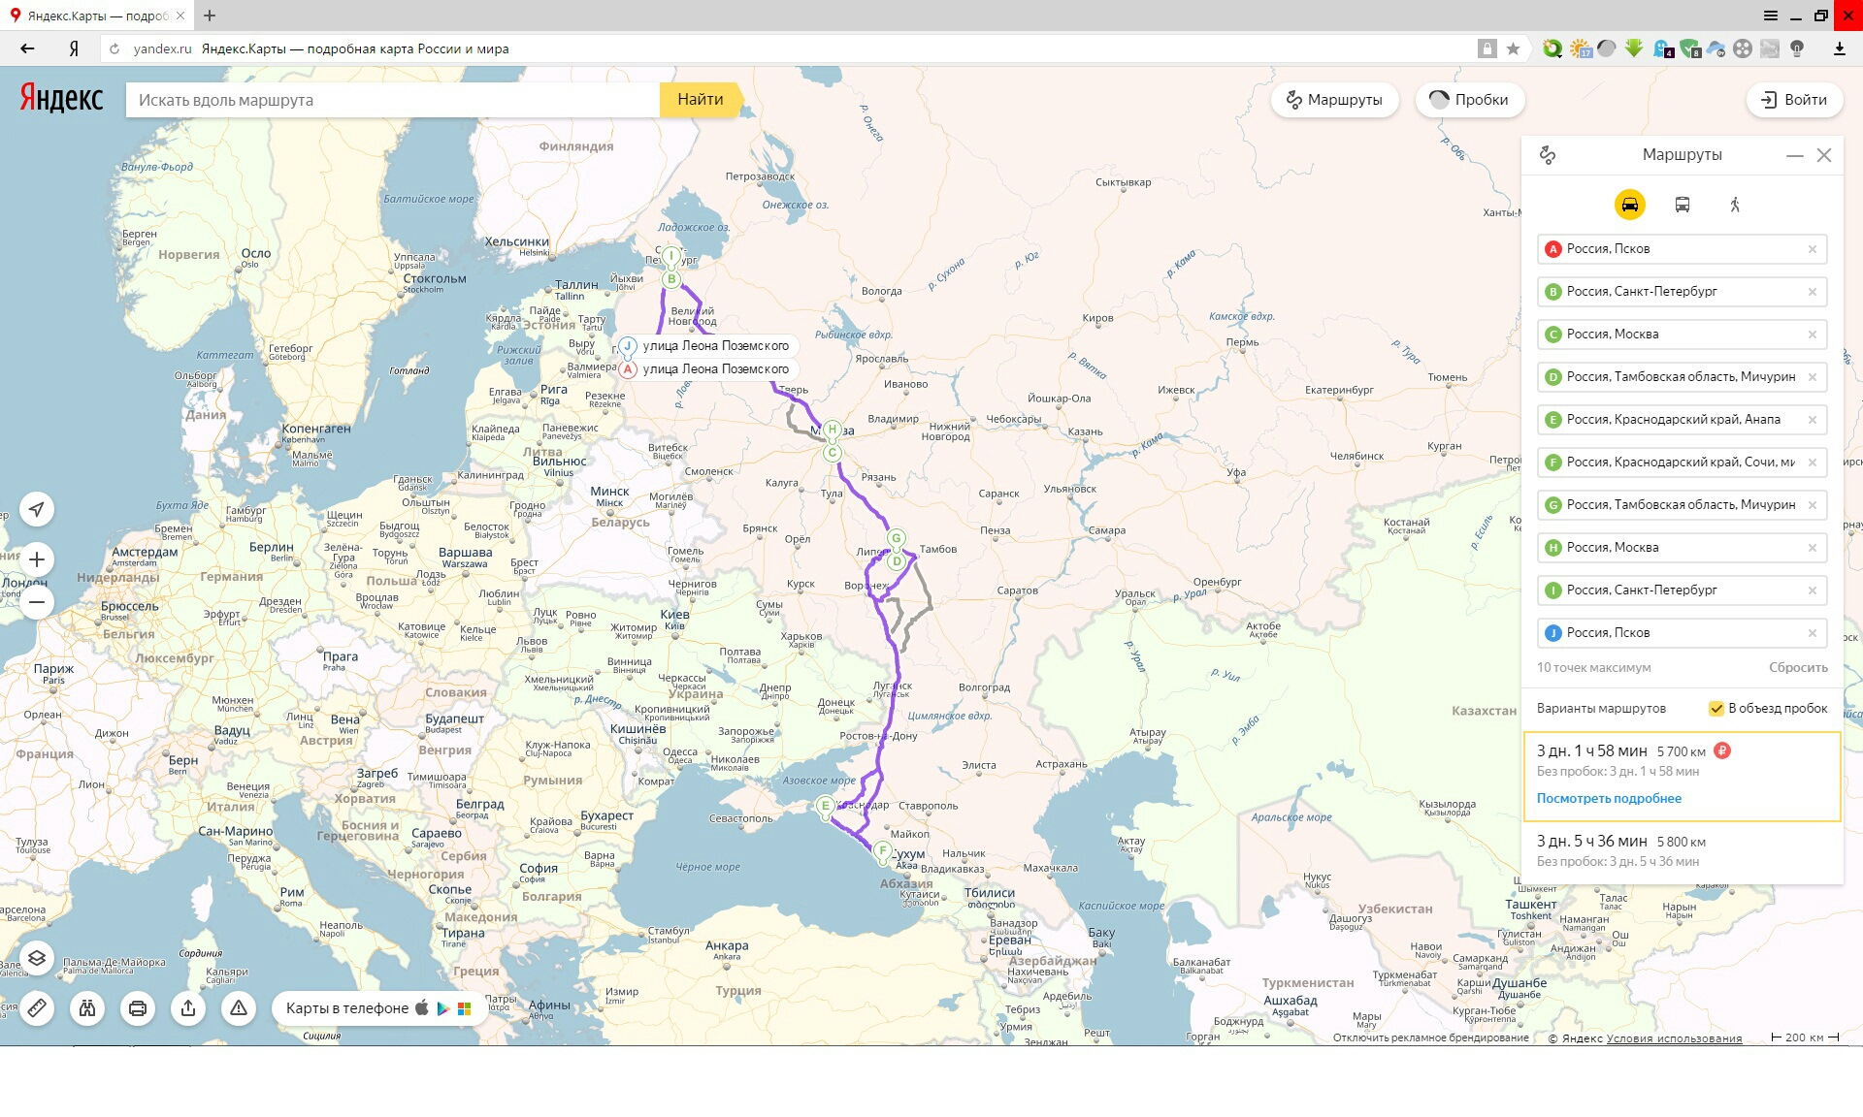Select walking route mode icon
This screenshot has height=1117, width=1863.
pos(1735,205)
